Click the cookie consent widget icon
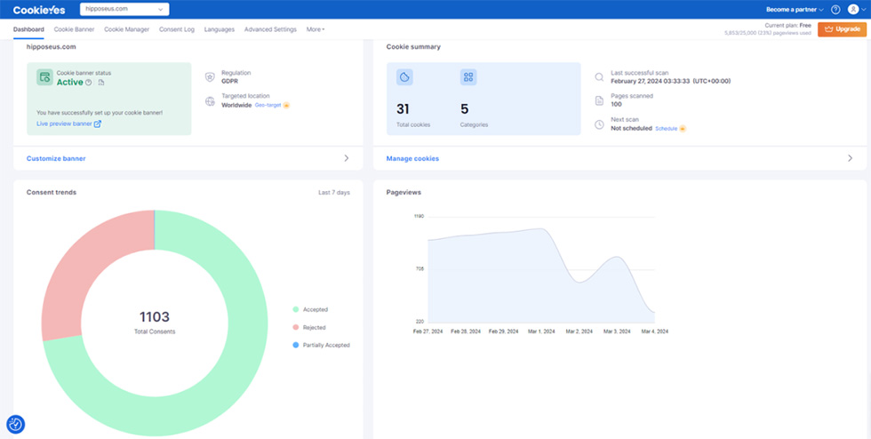Viewport: 871px width, 439px height. [x=15, y=425]
